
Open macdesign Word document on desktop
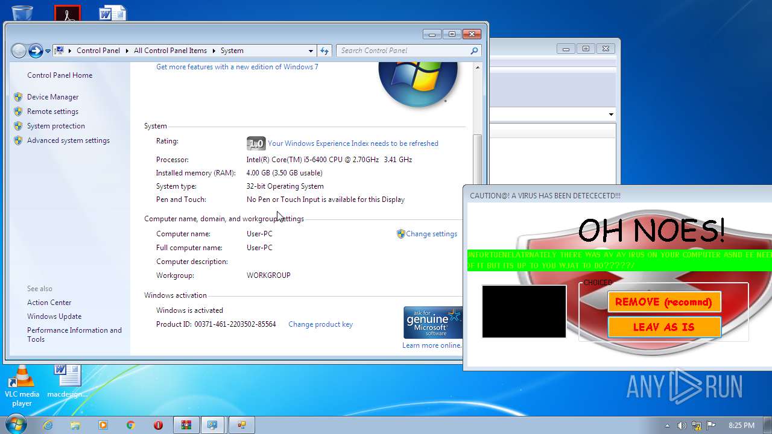(x=68, y=382)
